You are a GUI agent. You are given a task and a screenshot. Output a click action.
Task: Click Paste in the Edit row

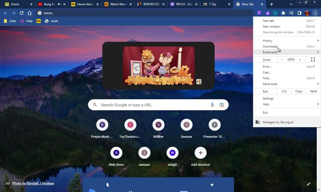[x=313, y=91]
